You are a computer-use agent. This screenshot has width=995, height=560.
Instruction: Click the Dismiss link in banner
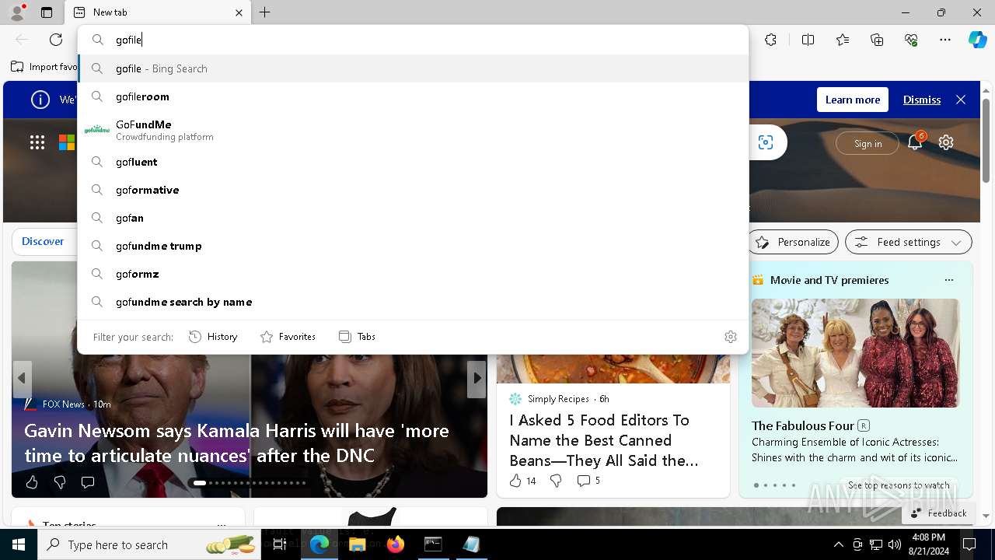click(922, 100)
